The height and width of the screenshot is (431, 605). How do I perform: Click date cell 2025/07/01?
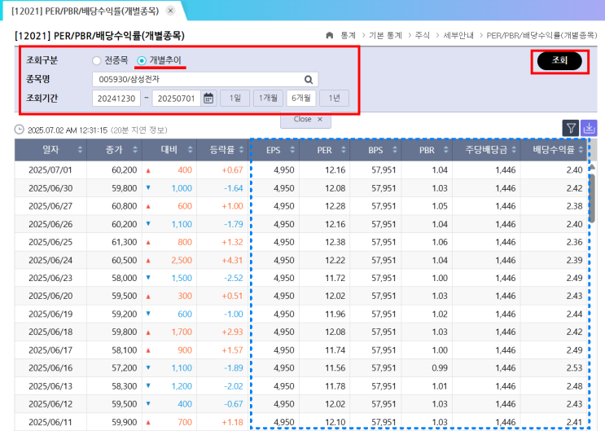tap(50, 170)
